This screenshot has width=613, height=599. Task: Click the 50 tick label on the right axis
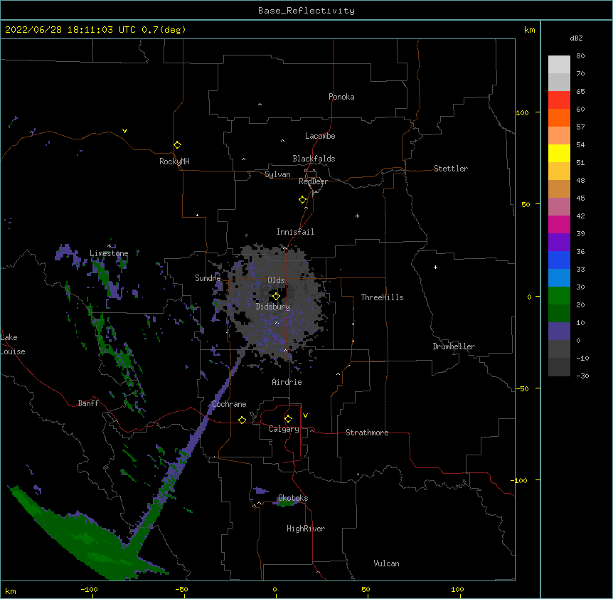[526, 204]
